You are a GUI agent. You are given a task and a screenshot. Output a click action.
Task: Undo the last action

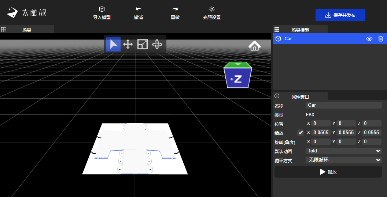[x=138, y=9]
